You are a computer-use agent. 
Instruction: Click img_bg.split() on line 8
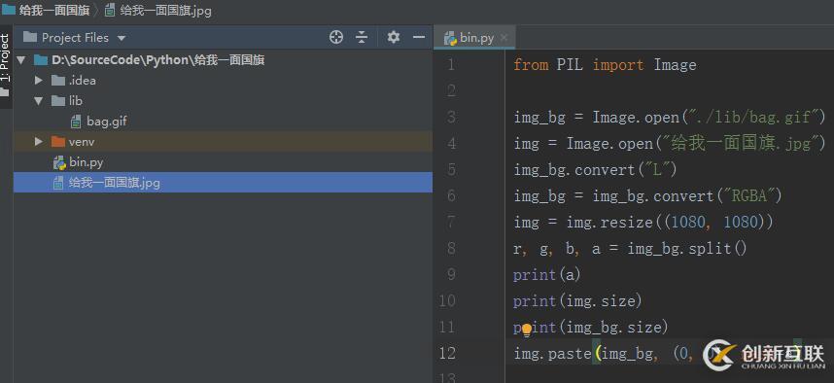[x=687, y=249]
